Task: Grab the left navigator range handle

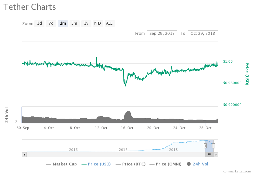Action: pyautogui.click(x=205, y=146)
